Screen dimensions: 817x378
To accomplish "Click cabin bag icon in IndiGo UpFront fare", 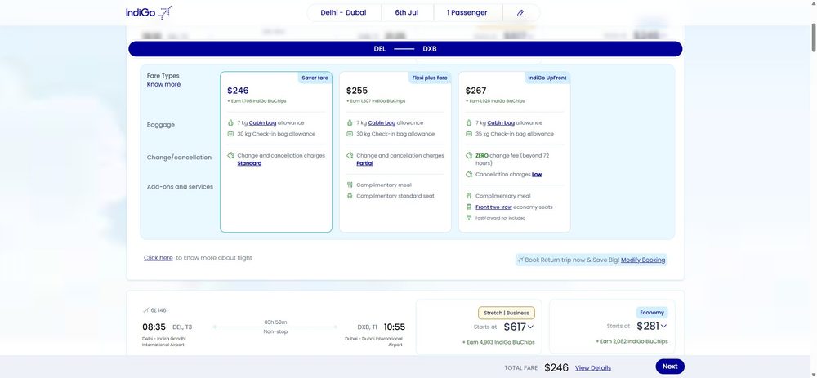I will (469, 123).
